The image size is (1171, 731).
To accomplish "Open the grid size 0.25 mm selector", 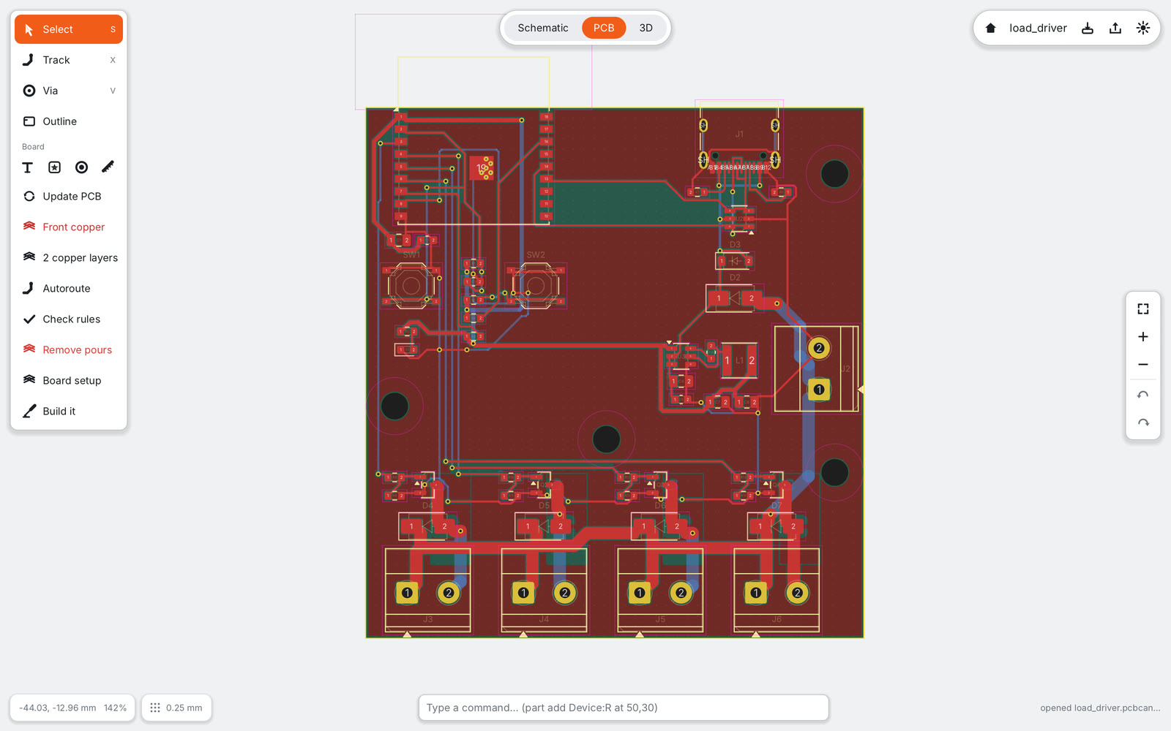I will [176, 708].
